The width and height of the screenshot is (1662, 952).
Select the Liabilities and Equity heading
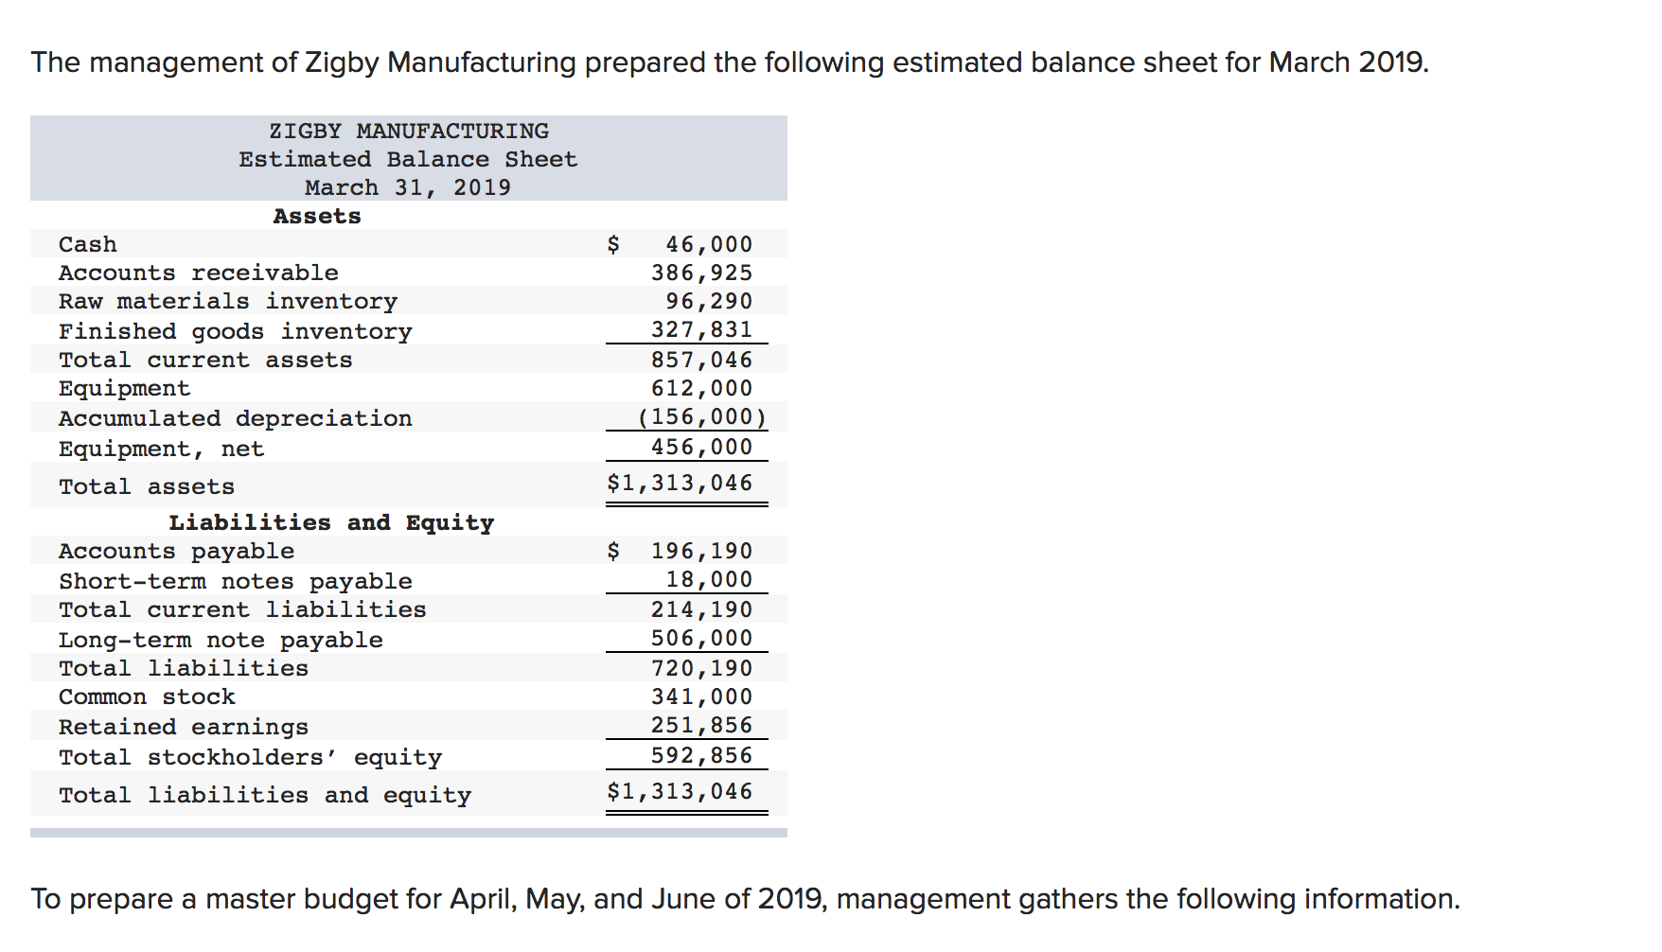[x=331, y=523]
